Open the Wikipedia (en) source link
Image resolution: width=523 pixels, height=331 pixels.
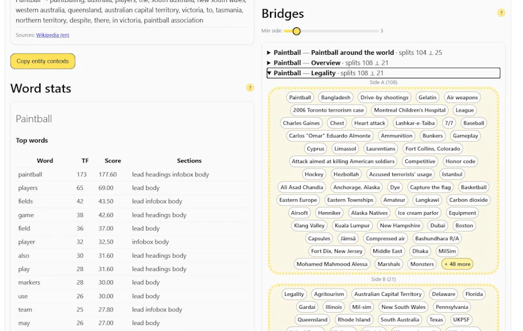point(53,35)
